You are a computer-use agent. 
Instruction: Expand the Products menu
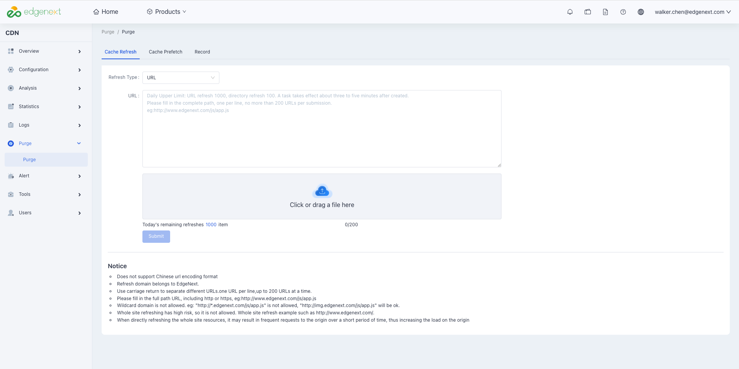pyautogui.click(x=166, y=12)
